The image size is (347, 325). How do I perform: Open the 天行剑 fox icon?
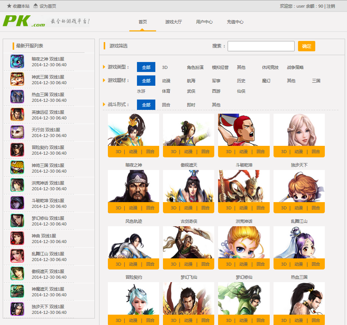pyautogui.click(x=17, y=132)
